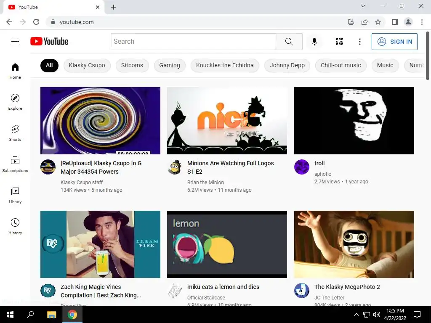Expand the tab search chevron

(363, 6)
